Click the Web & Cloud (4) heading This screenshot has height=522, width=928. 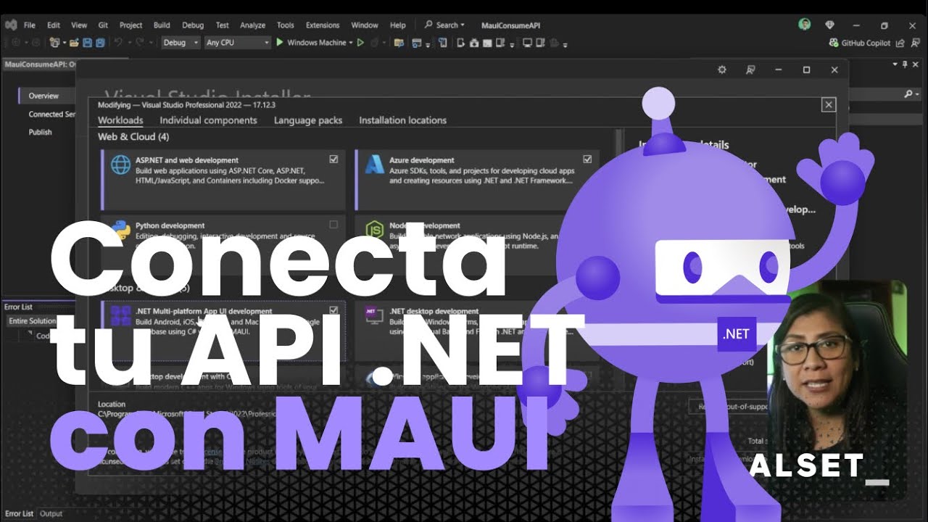(133, 136)
